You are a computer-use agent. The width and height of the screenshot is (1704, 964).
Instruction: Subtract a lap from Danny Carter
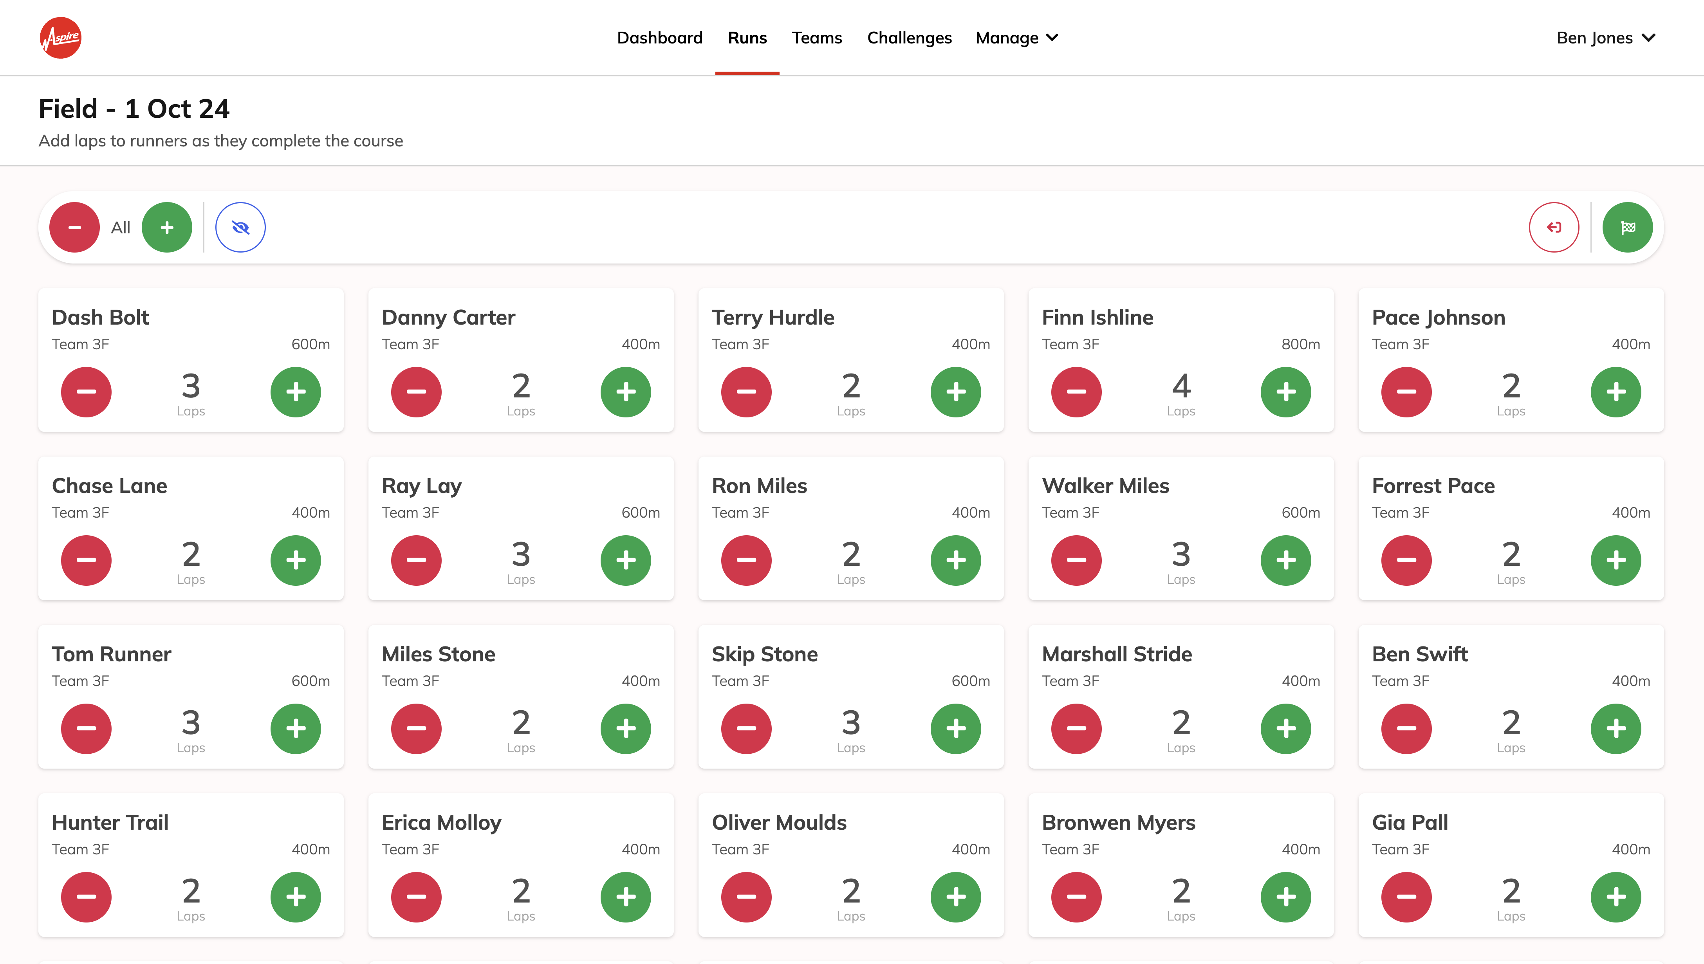pos(416,392)
